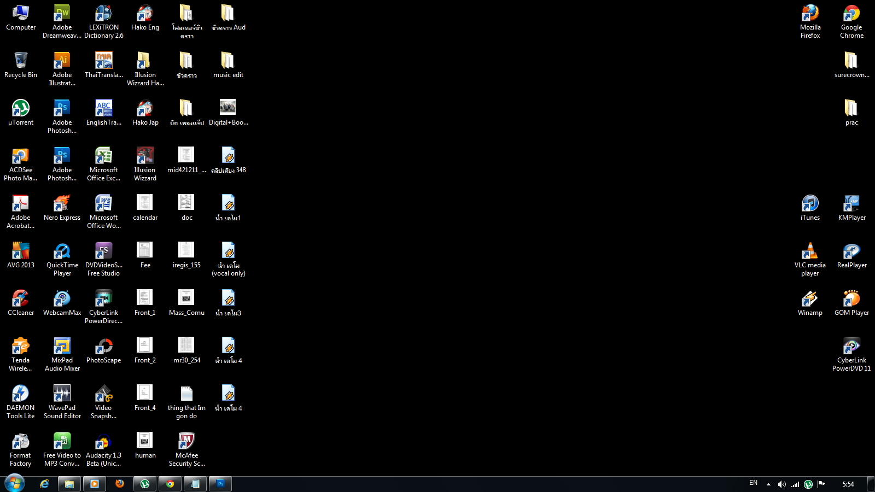The width and height of the screenshot is (875, 492).
Task: Select the Digital+Boo... folder
Action: pyautogui.click(x=229, y=113)
